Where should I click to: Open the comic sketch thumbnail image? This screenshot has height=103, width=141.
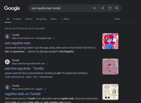110,92
